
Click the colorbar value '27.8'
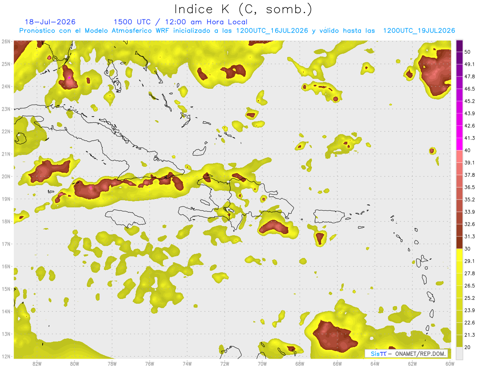point(469,273)
